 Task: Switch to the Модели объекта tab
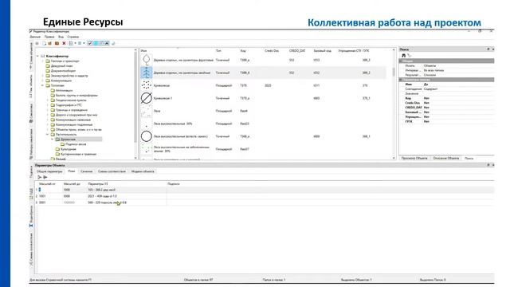pyautogui.click(x=143, y=171)
